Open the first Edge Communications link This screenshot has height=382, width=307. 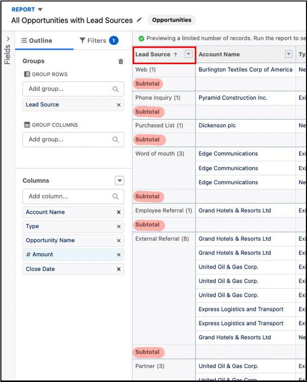tap(228, 154)
